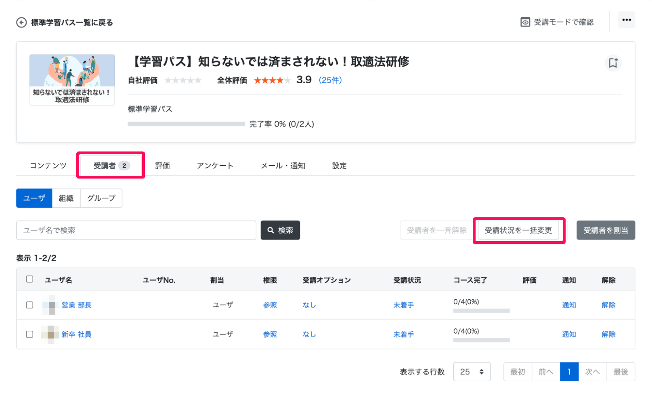Click the 受講状況 column header
Screen dimensions: 652x410
407,280
